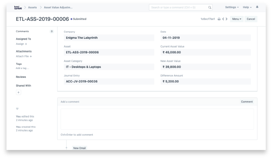Click the comment text area
The image size is (272, 159).
(157, 119)
